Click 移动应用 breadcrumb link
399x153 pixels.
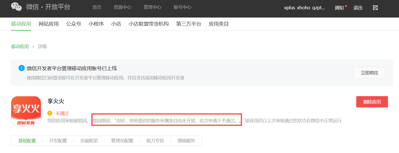[x=20, y=47]
